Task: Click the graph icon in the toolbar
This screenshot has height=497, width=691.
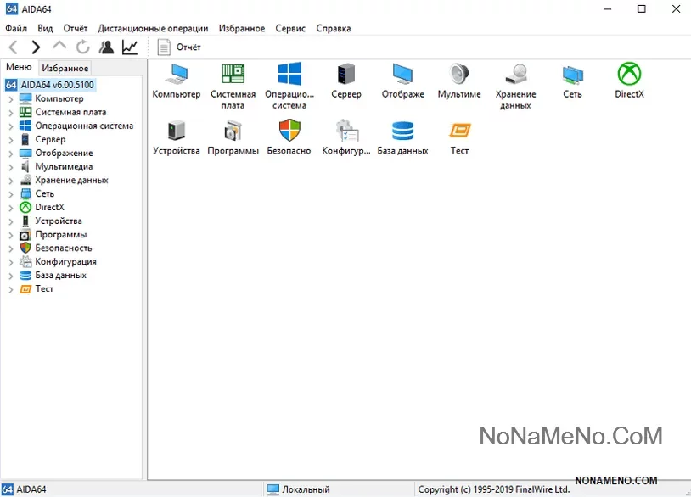Action: (x=130, y=47)
